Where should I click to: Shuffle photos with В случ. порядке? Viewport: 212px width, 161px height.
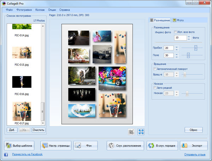pyautogui.click(x=162, y=145)
